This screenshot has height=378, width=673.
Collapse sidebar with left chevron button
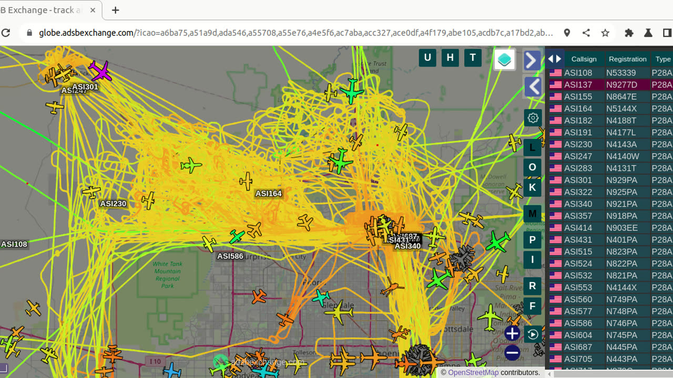click(x=534, y=86)
